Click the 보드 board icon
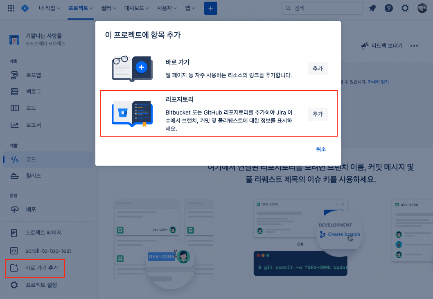The width and height of the screenshot is (433, 299). point(14,108)
